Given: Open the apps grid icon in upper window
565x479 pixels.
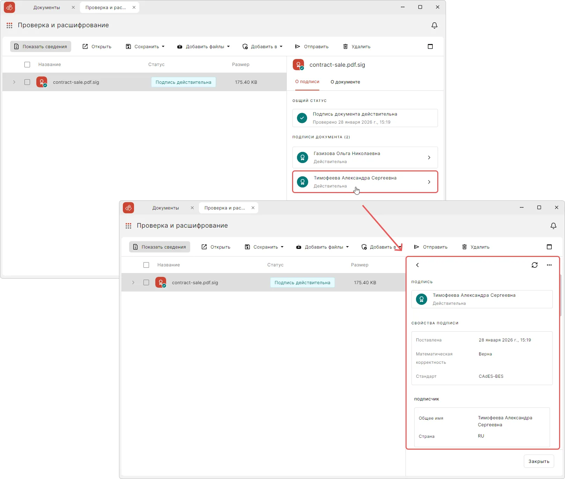Looking at the screenshot, I should [x=9, y=25].
